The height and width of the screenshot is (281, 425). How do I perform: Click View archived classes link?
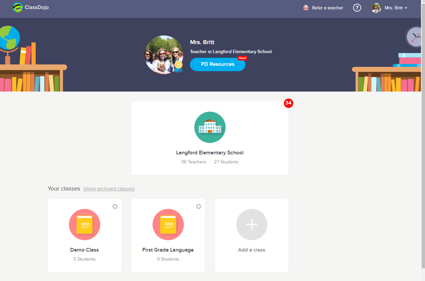(109, 189)
